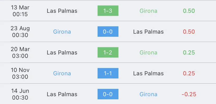This screenshot has height=104, width=216.
Task: Click Las Palmas away team on 23 Aug
Action: (x=148, y=32)
